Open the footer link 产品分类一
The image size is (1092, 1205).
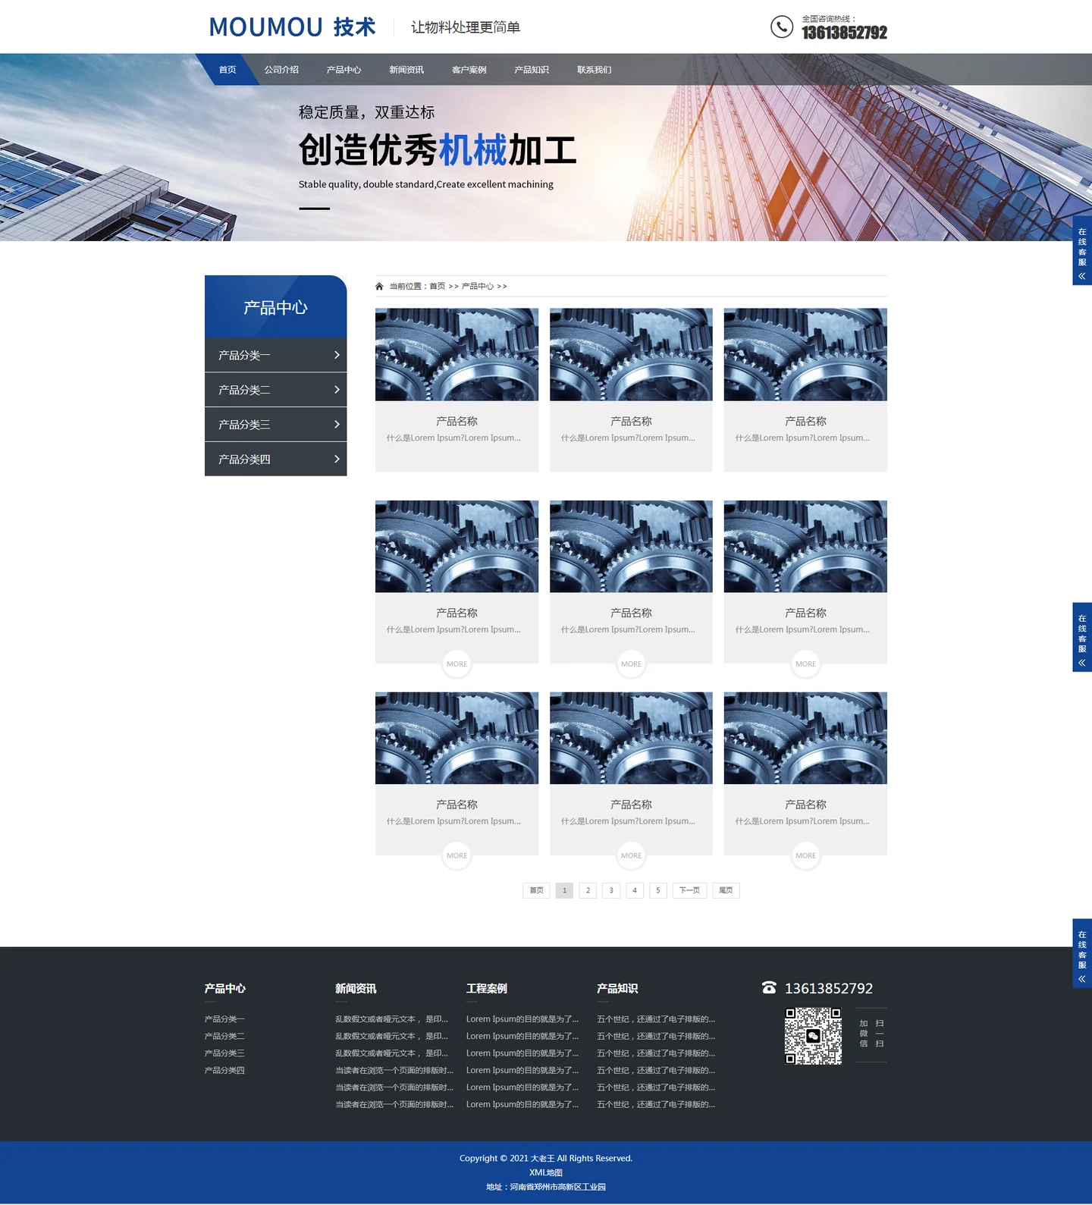tap(224, 1019)
